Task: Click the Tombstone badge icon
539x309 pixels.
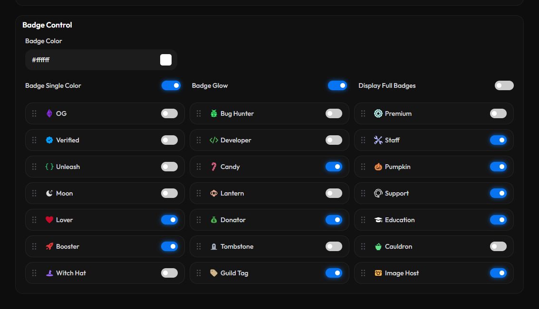Action: pyautogui.click(x=214, y=246)
